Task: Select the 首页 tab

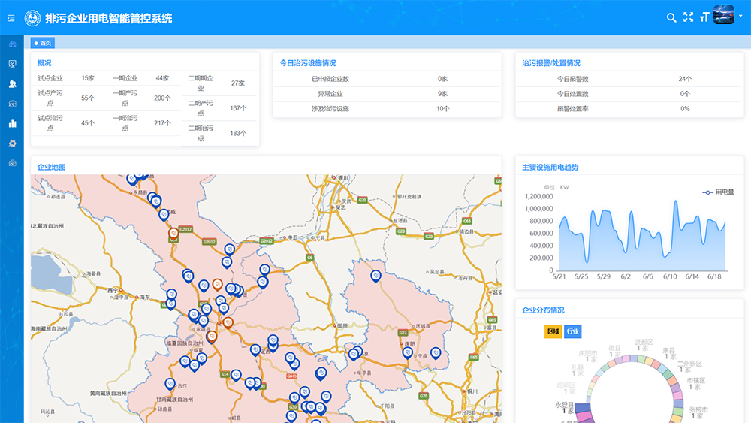Action: [x=43, y=43]
